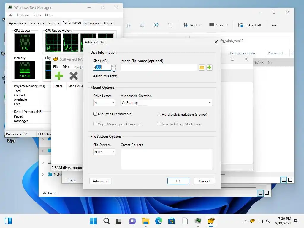Open SoftPerfect File menu

(56, 67)
